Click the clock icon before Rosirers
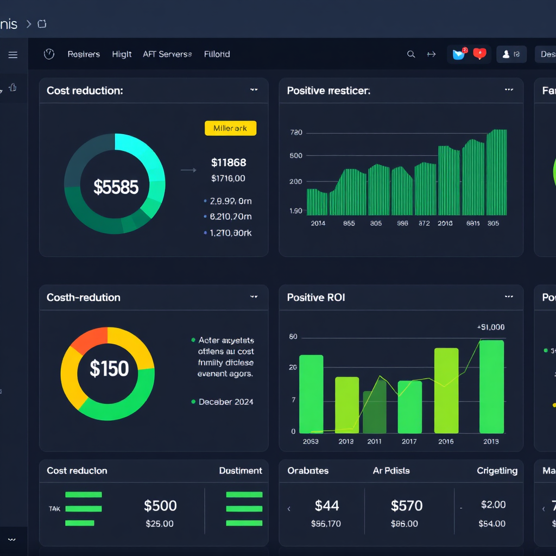 (49, 54)
